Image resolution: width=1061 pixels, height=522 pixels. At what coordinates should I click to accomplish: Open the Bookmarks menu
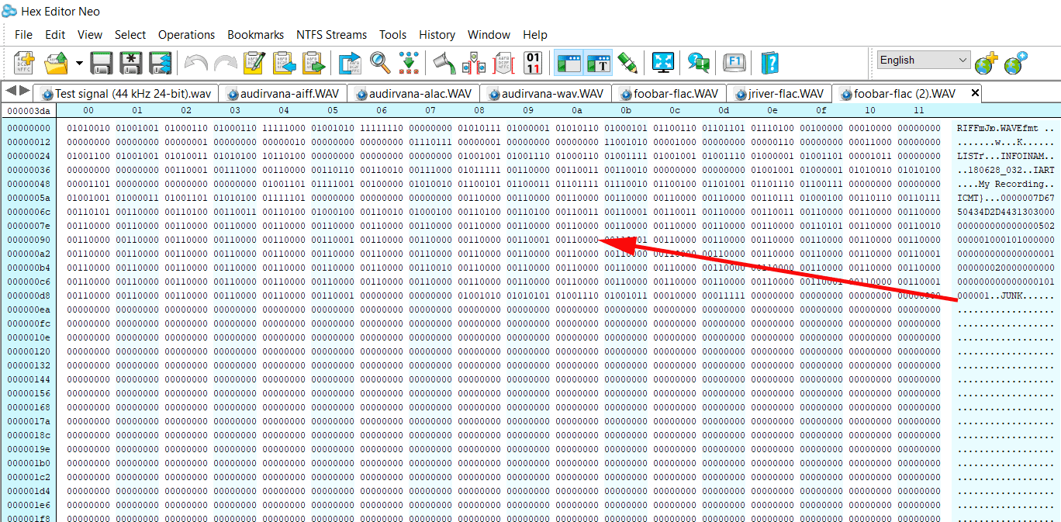[255, 35]
